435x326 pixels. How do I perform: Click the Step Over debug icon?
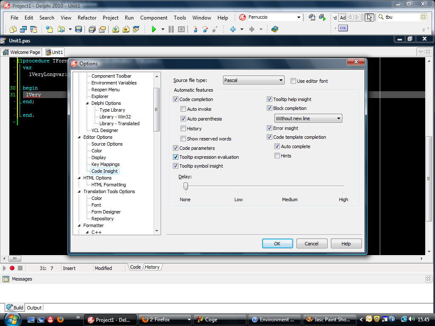[x=205, y=29]
